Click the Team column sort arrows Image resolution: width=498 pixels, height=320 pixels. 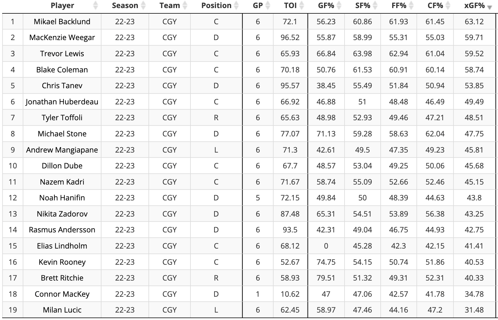point(185,6)
